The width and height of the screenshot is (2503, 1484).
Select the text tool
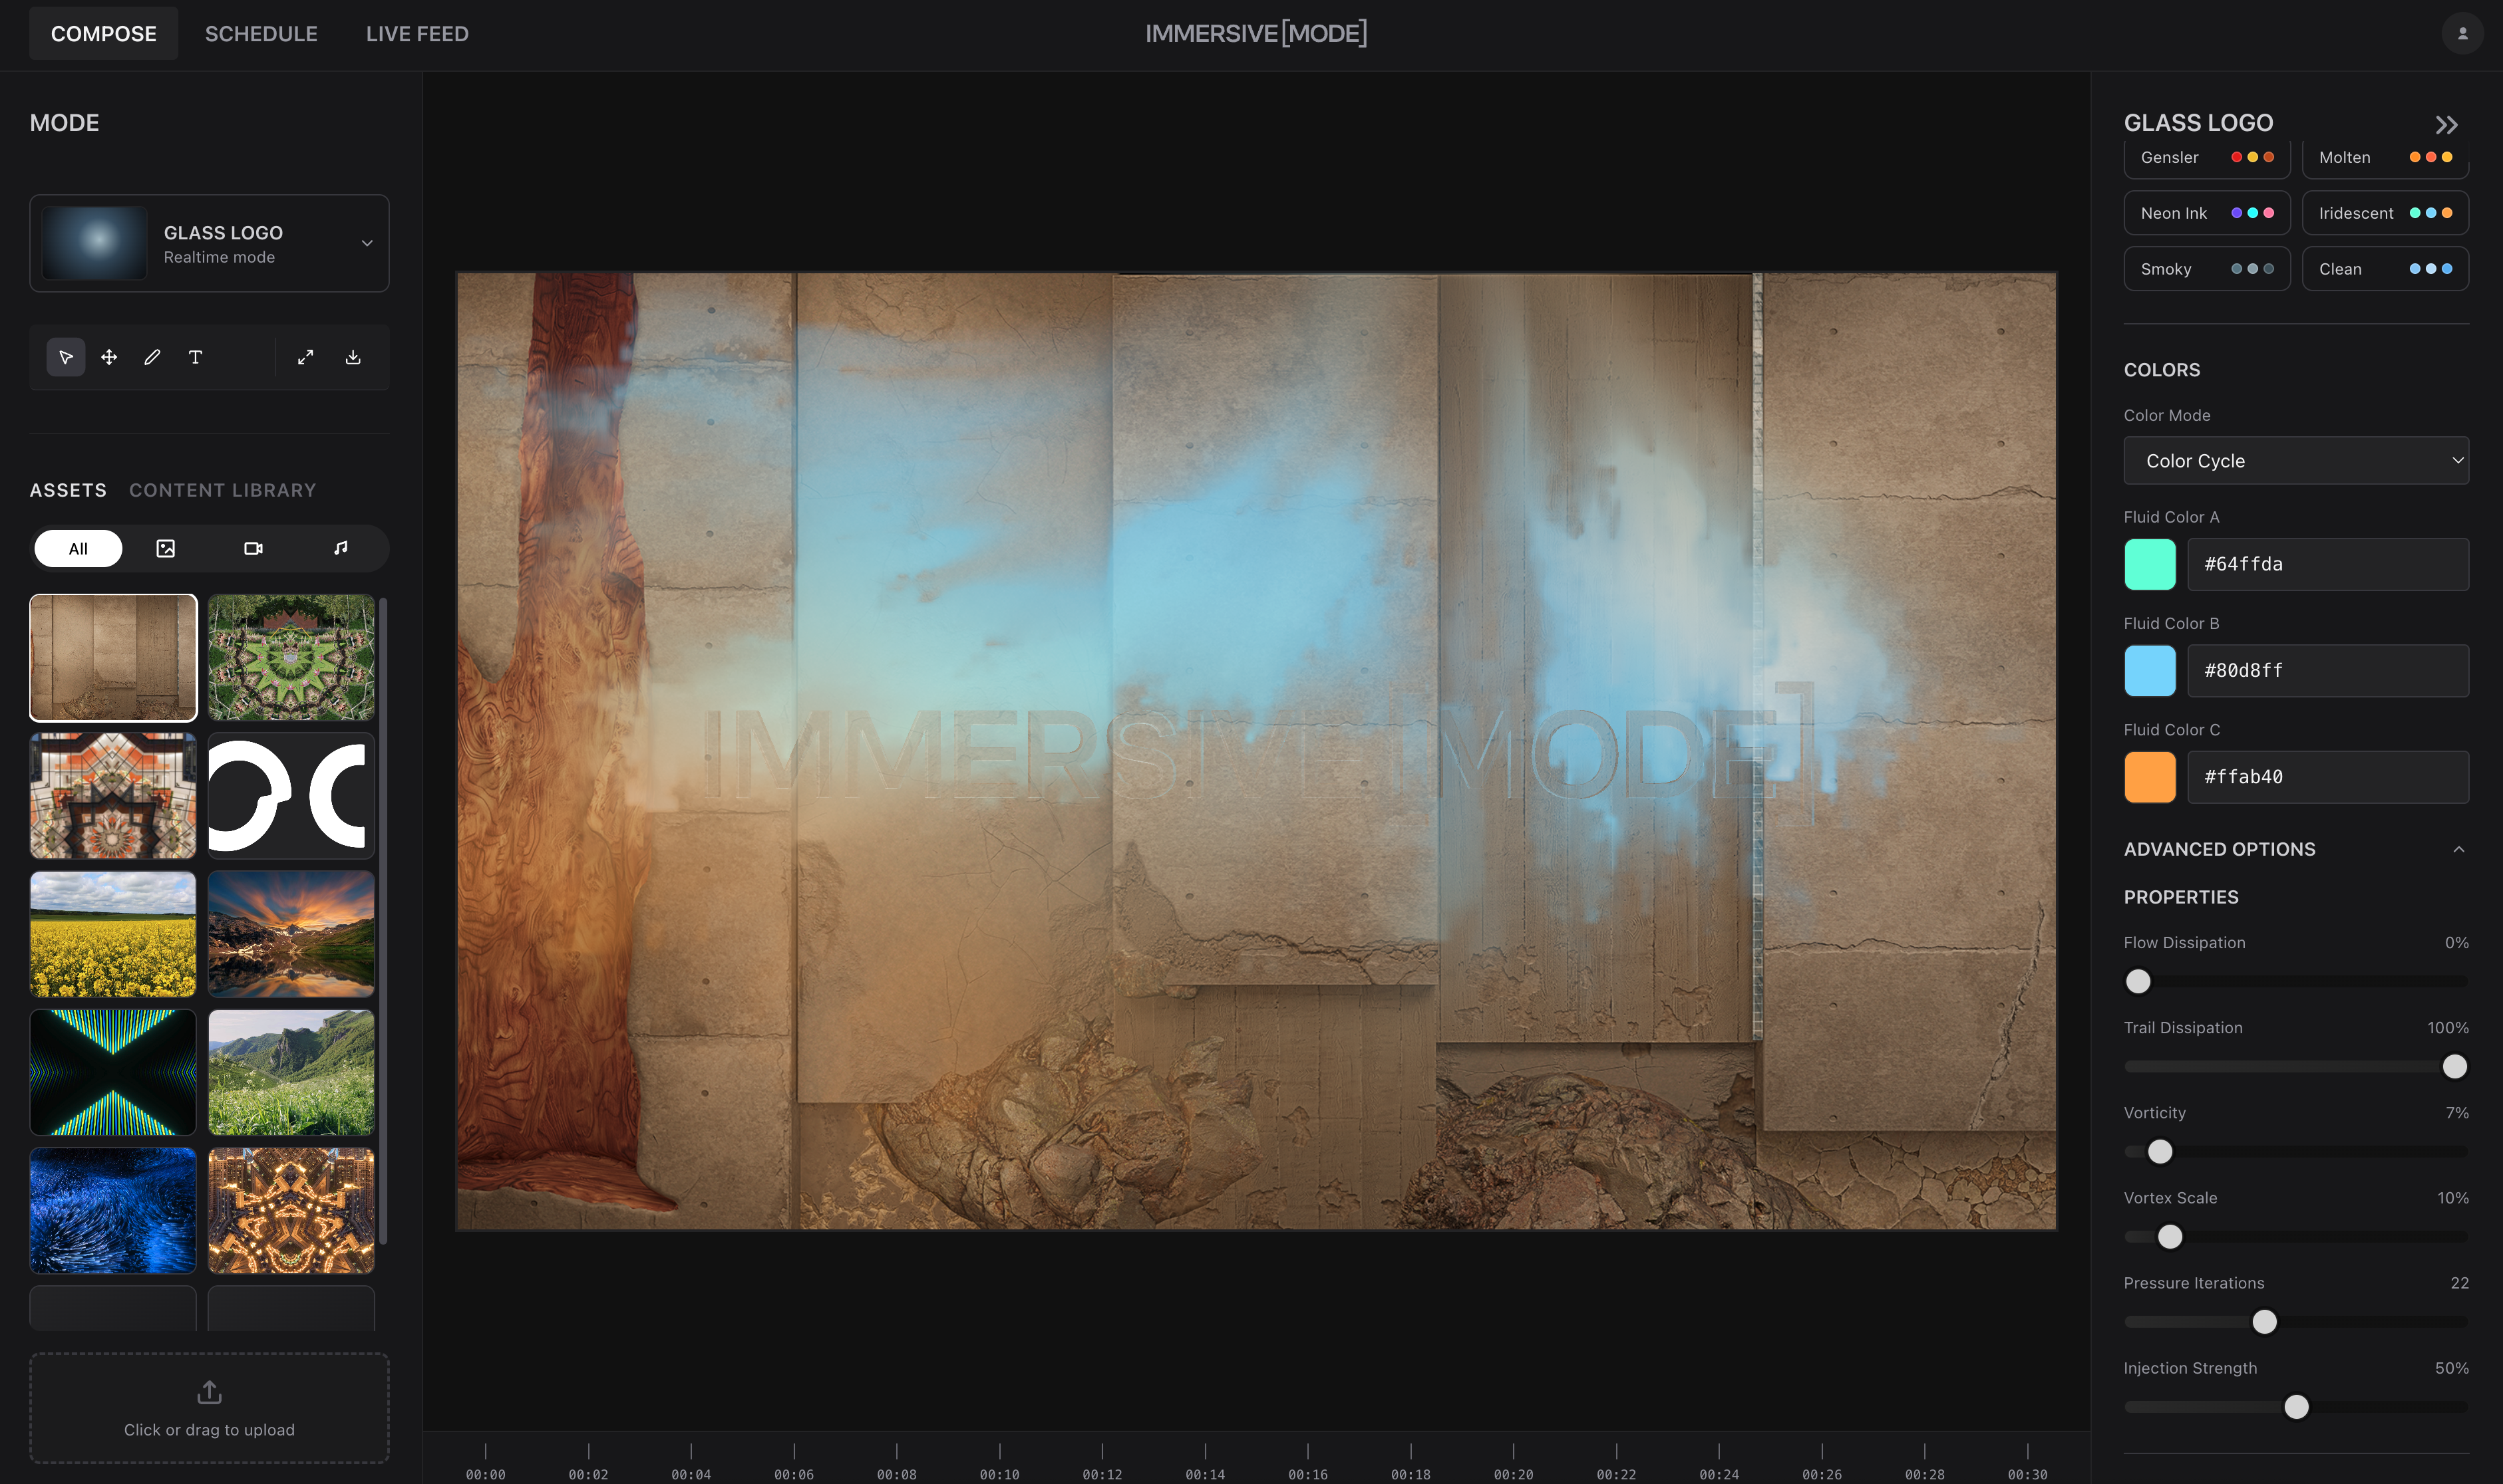coord(195,357)
